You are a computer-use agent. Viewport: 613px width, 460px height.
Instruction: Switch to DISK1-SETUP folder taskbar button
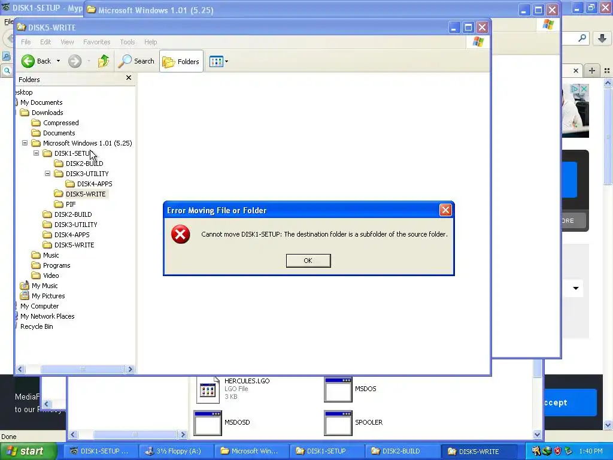[x=326, y=451]
